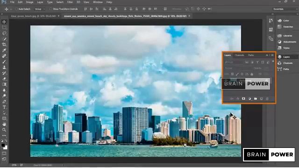Image resolution: width=299 pixels, height=168 pixels.
Task: Open the layer Opacity value dropdown
Action: 266,68
